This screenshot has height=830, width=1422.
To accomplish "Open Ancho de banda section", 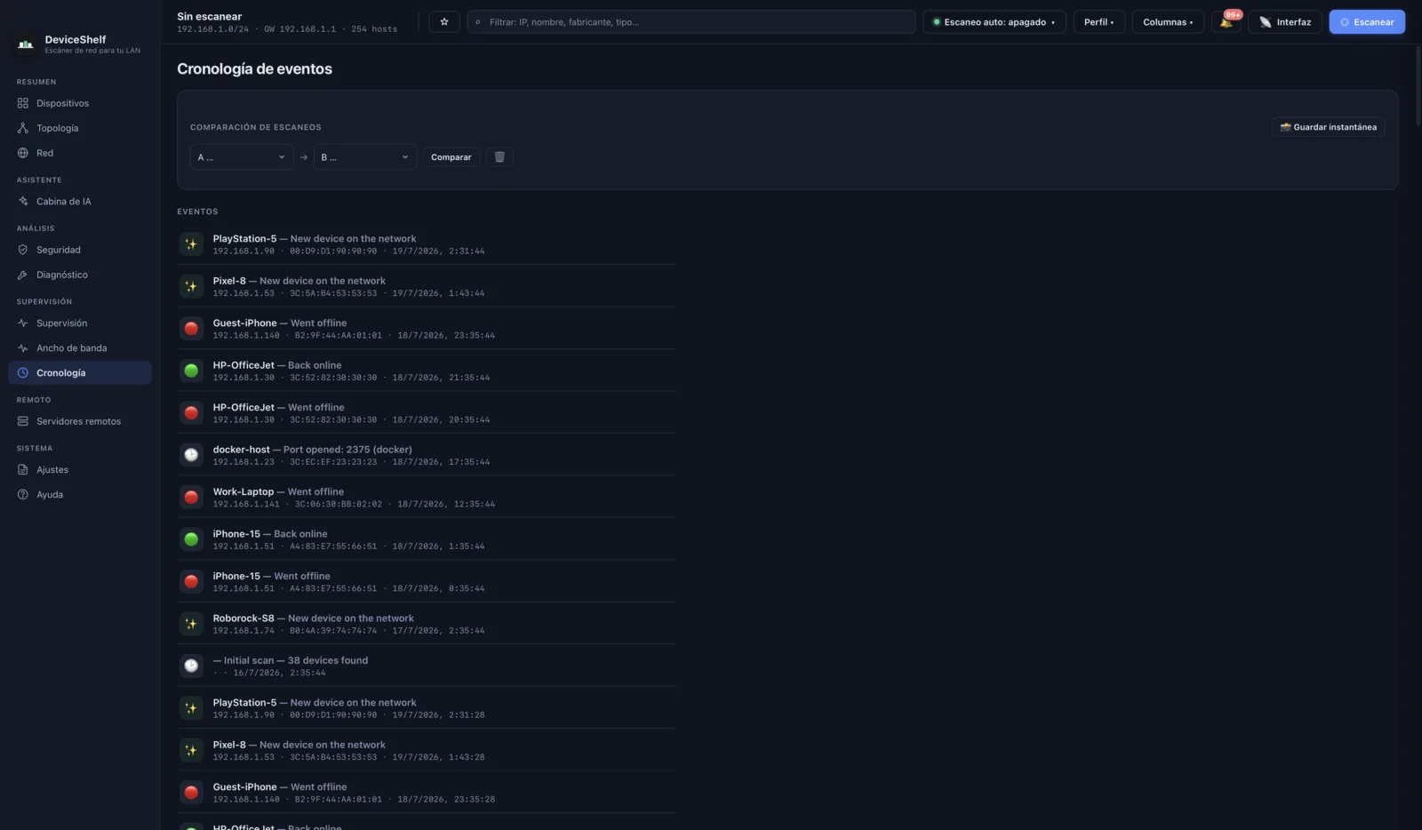I will click(x=80, y=348).
